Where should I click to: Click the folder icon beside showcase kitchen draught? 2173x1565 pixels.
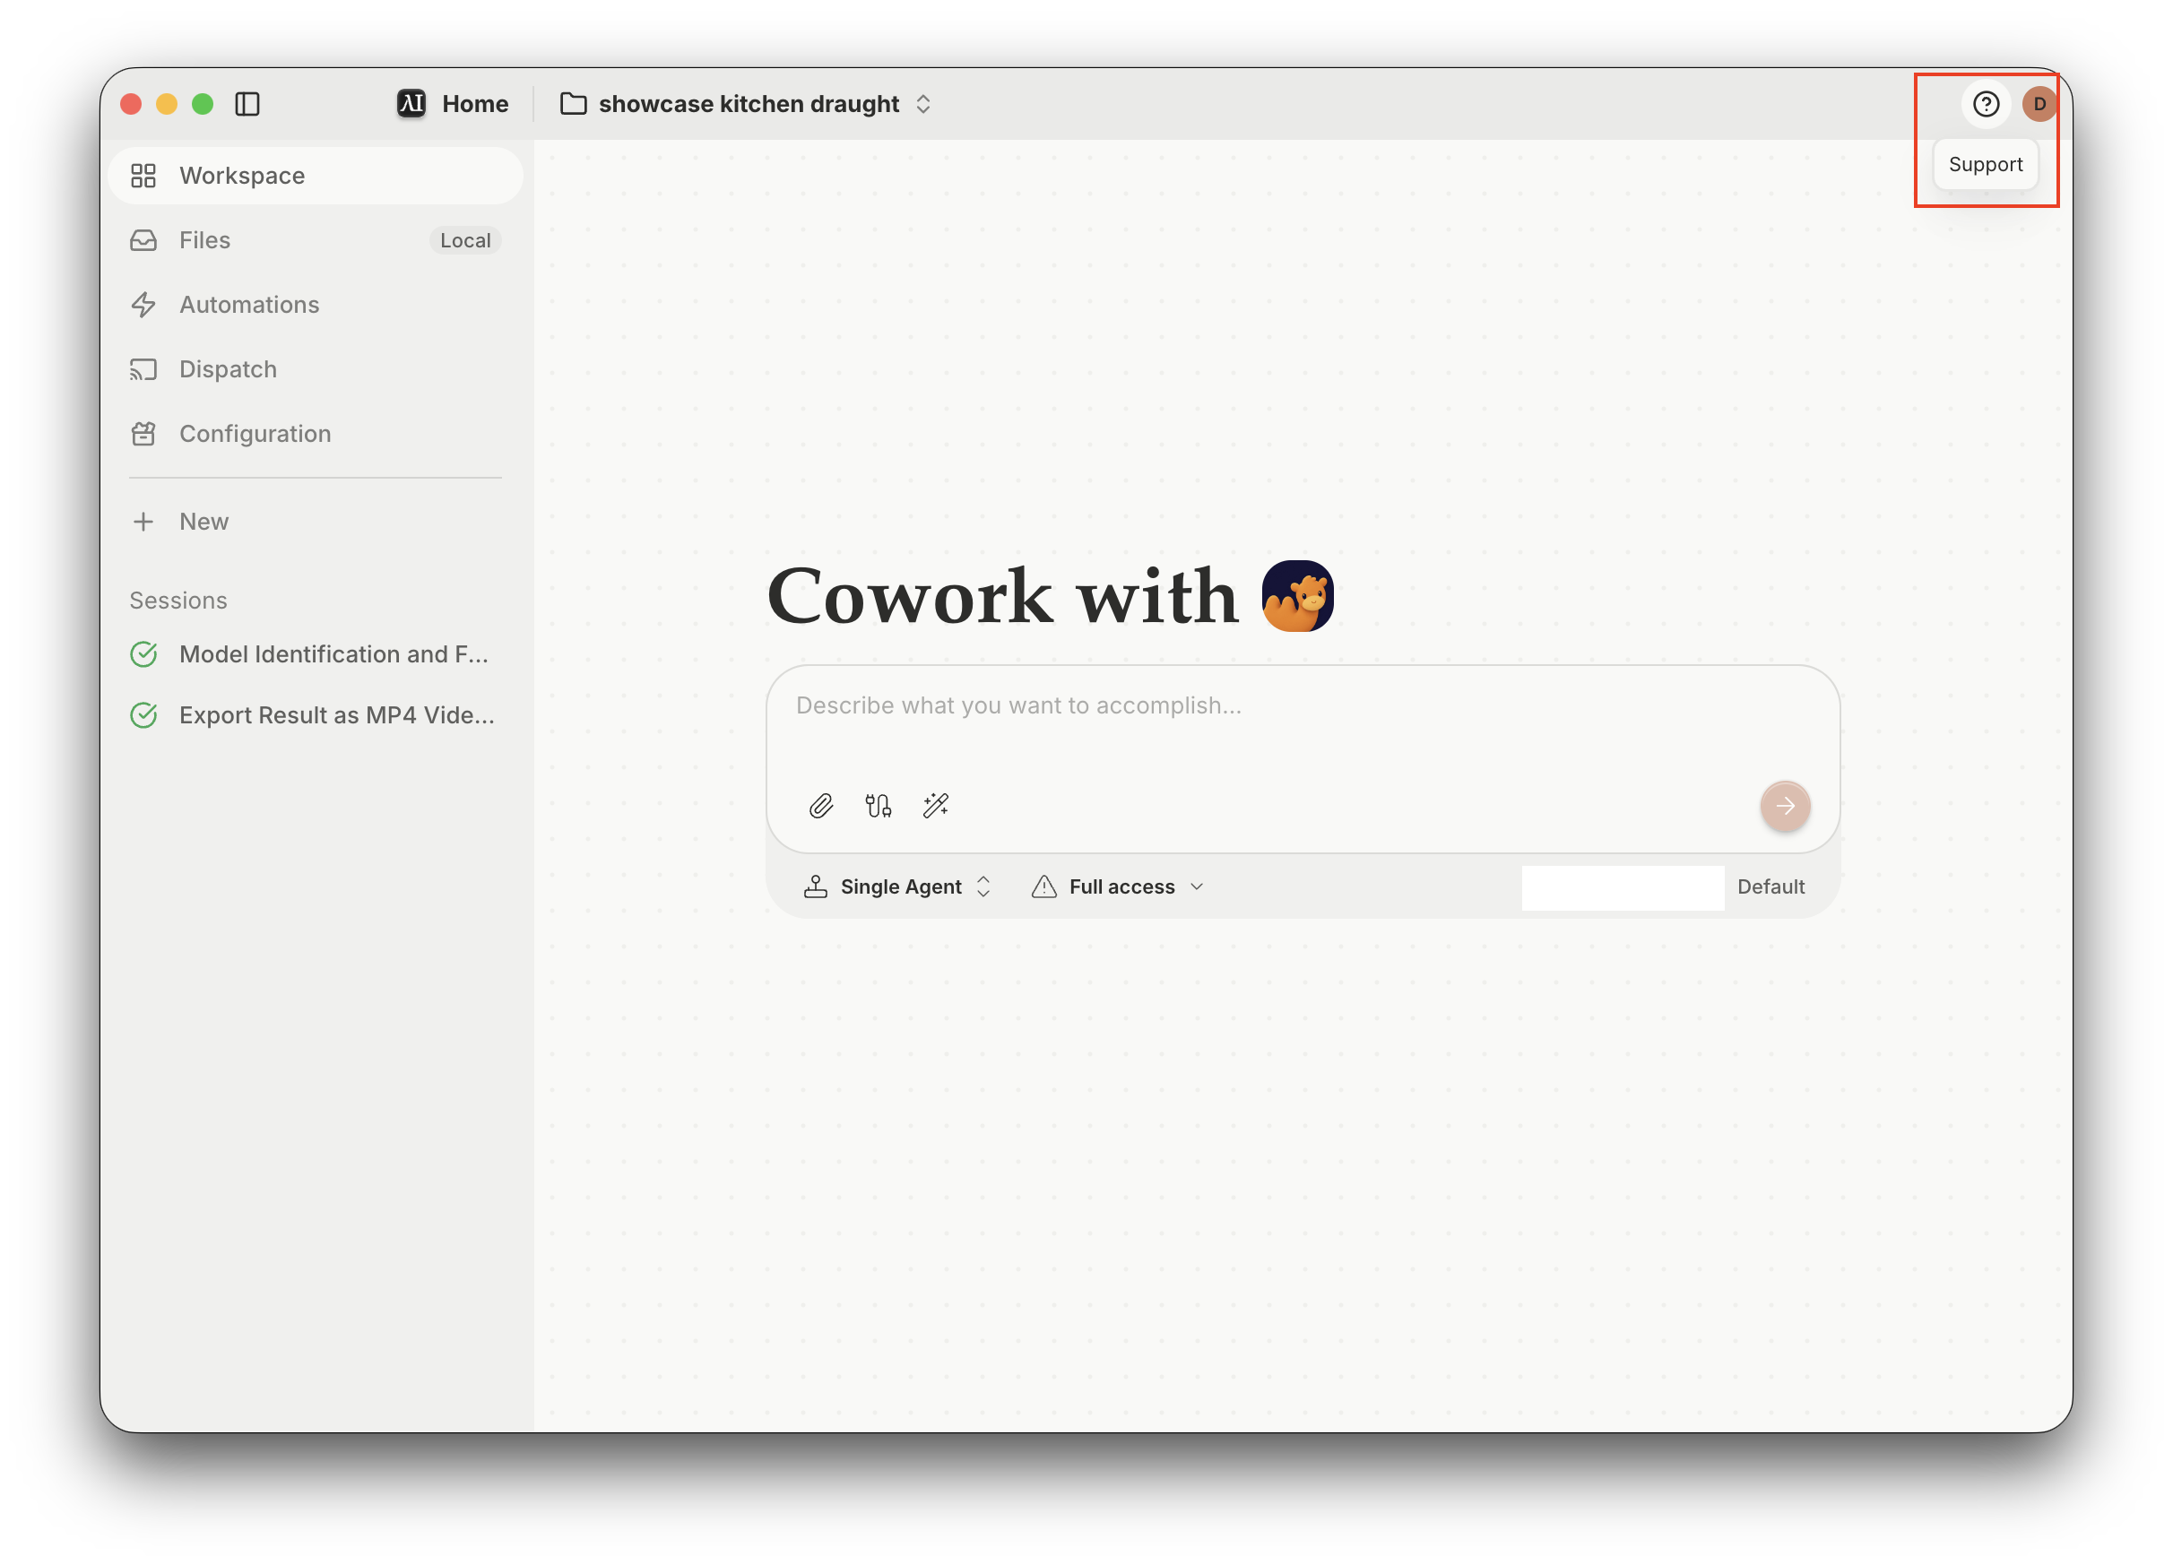tap(573, 103)
